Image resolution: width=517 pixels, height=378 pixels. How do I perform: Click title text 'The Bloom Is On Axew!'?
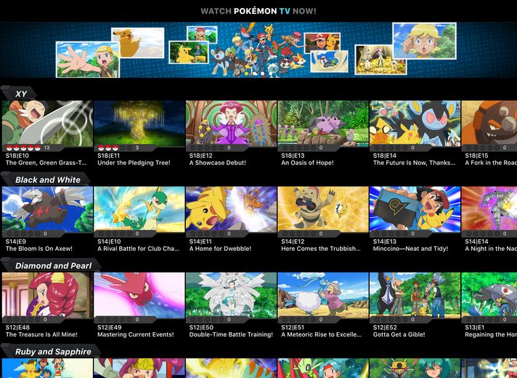click(x=39, y=249)
